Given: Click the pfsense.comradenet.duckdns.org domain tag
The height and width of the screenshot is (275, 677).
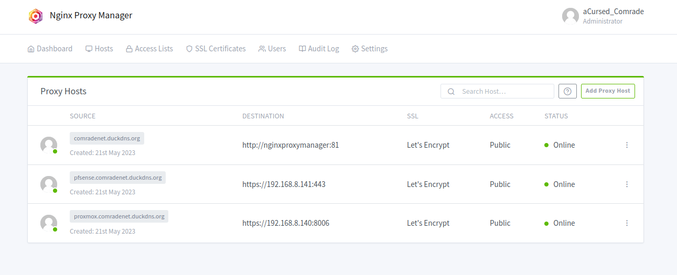Looking at the screenshot, I should [118, 178].
